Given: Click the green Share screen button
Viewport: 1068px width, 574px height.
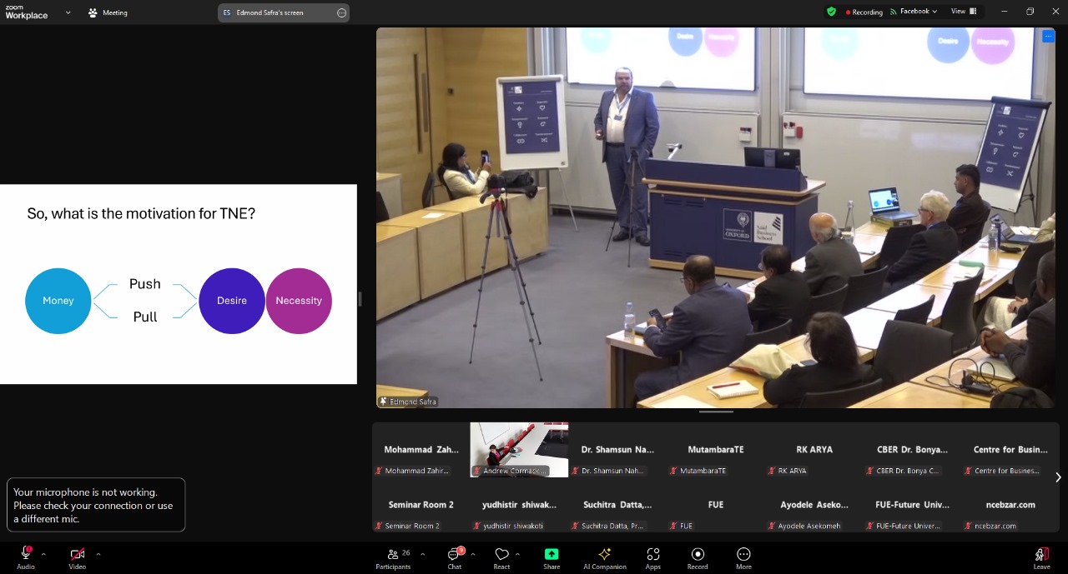Looking at the screenshot, I should pos(552,555).
